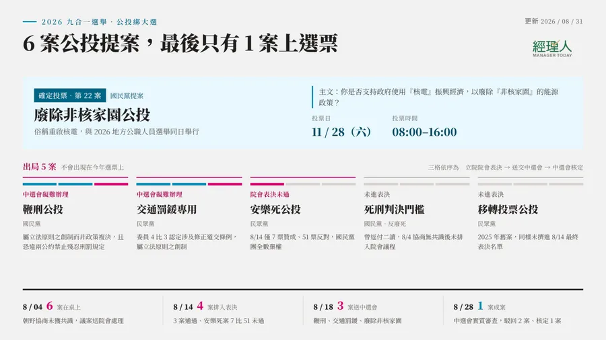Click the 投票時間 label
Screen dimensions: 606x340
pyautogui.click(x=405, y=118)
